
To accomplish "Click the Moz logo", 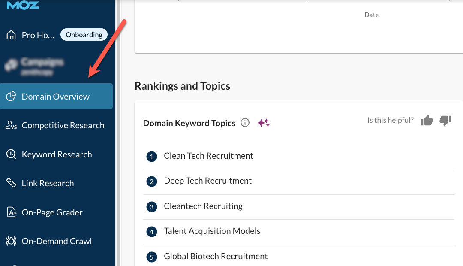I will click(23, 5).
